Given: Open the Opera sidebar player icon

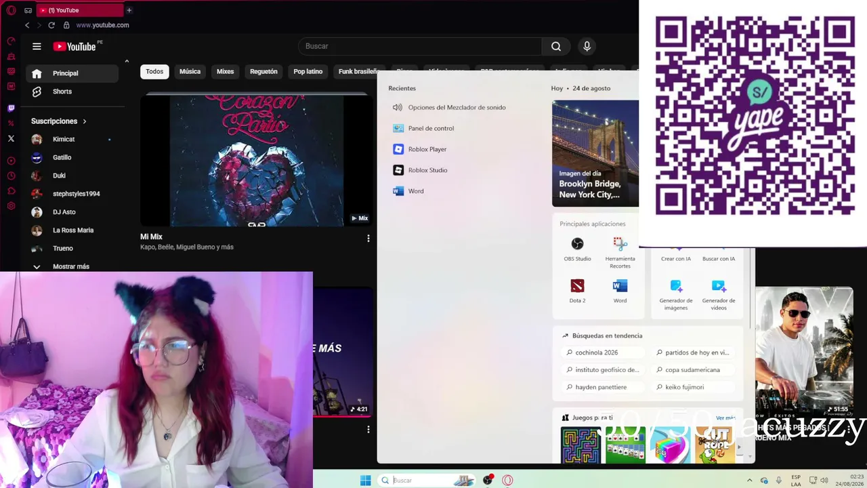Looking at the screenshot, I should coord(11,161).
